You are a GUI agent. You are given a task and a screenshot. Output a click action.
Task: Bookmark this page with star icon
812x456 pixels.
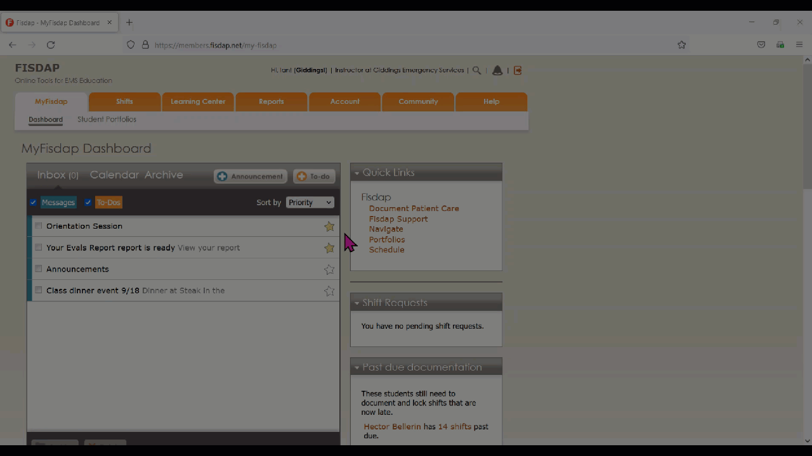pos(681,45)
